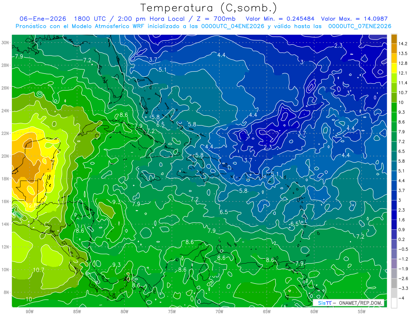
Task: Click the "80W" longitude axis label
Action: point(124,312)
